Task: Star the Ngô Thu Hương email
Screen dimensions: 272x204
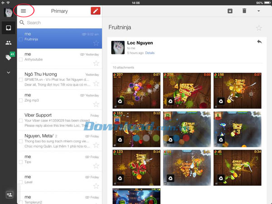Action: pos(96,83)
